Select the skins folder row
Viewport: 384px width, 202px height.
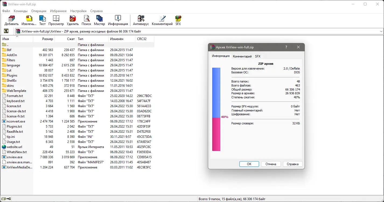pos(78,86)
